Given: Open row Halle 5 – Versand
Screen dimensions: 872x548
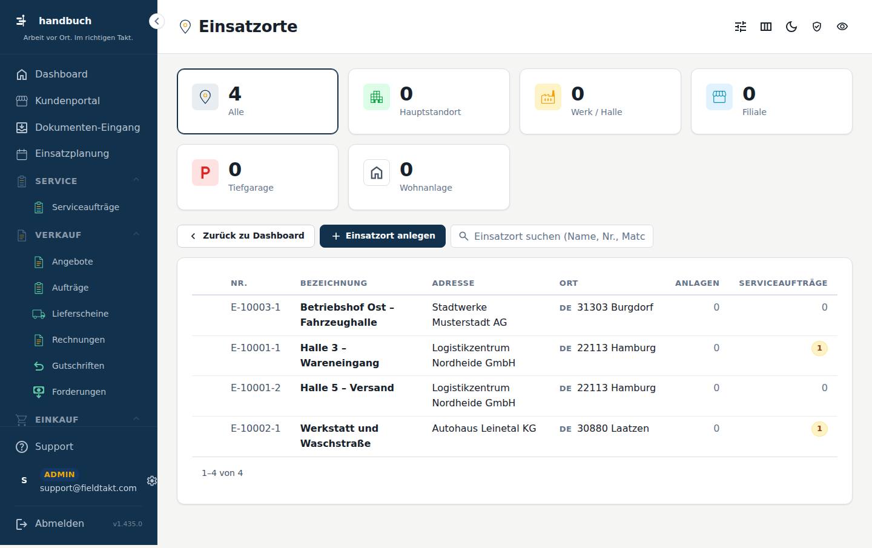Looking at the screenshot, I should 515,396.
